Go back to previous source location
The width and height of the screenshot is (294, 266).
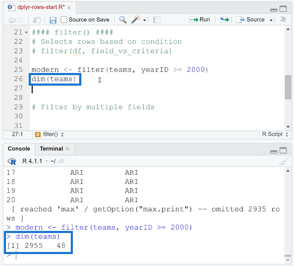click(12, 20)
